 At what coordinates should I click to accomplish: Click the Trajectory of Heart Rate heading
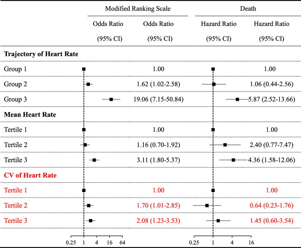coord(41,54)
